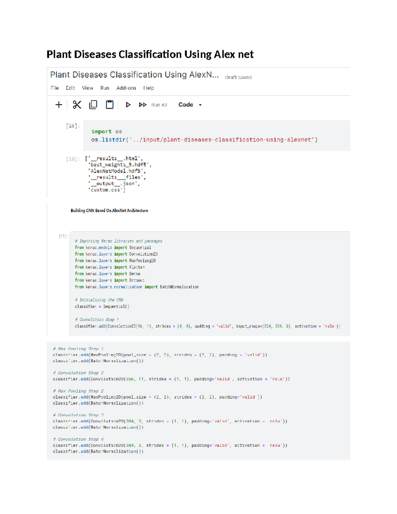The image size is (397, 514).
Task: Open the Help menu
Action: [x=149, y=88]
